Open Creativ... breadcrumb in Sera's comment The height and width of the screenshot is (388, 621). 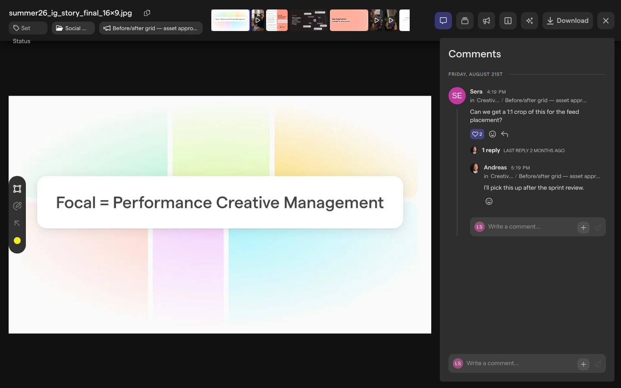[x=488, y=100]
